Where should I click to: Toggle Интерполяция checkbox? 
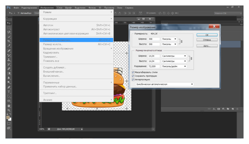(133, 79)
